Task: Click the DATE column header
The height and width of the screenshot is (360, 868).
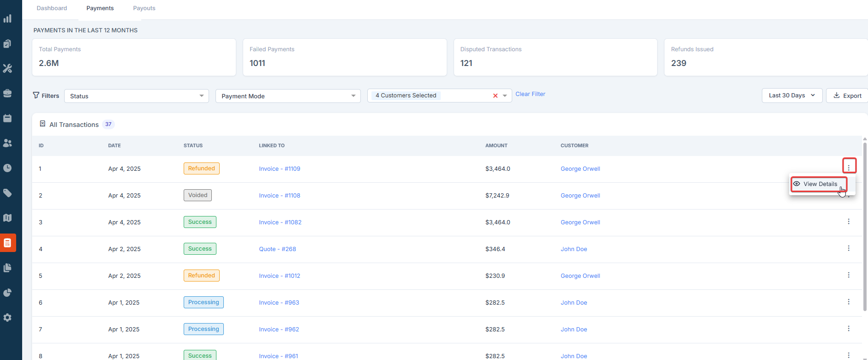Action: pos(114,145)
